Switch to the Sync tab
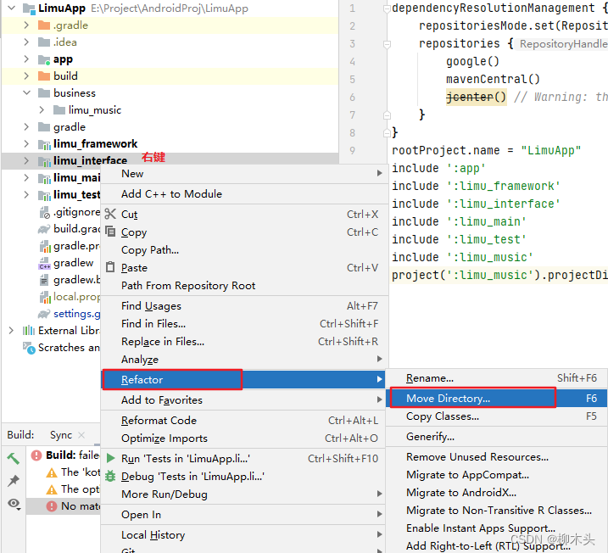Viewport: 608px width, 553px height. pyautogui.click(x=61, y=435)
